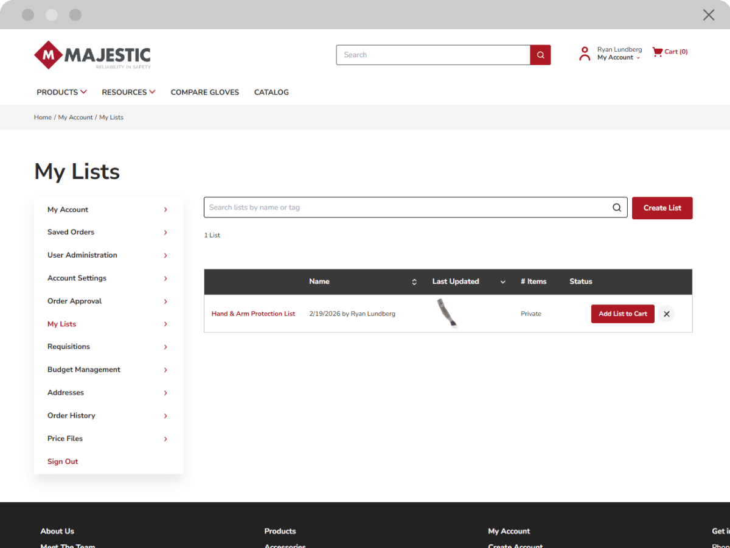Click the chevron beside Order History

(165, 416)
